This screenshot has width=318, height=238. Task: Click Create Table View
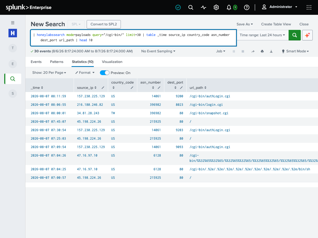[276, 24]
